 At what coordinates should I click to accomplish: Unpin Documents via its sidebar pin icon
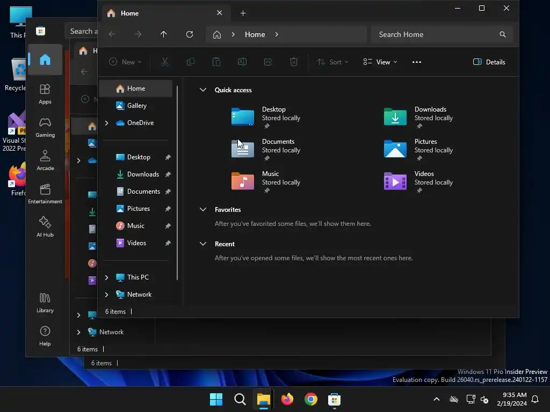click(x=168, y=192)
